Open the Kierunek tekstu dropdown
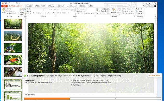 coord(80,9)
